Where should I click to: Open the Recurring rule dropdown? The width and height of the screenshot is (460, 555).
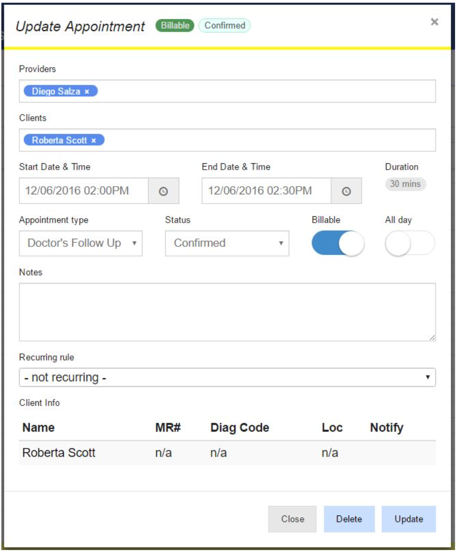(x=227, y=377)
